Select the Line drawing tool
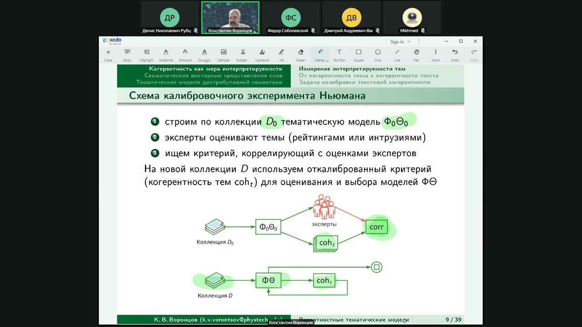Screen dimensions: 582x327 397,55
